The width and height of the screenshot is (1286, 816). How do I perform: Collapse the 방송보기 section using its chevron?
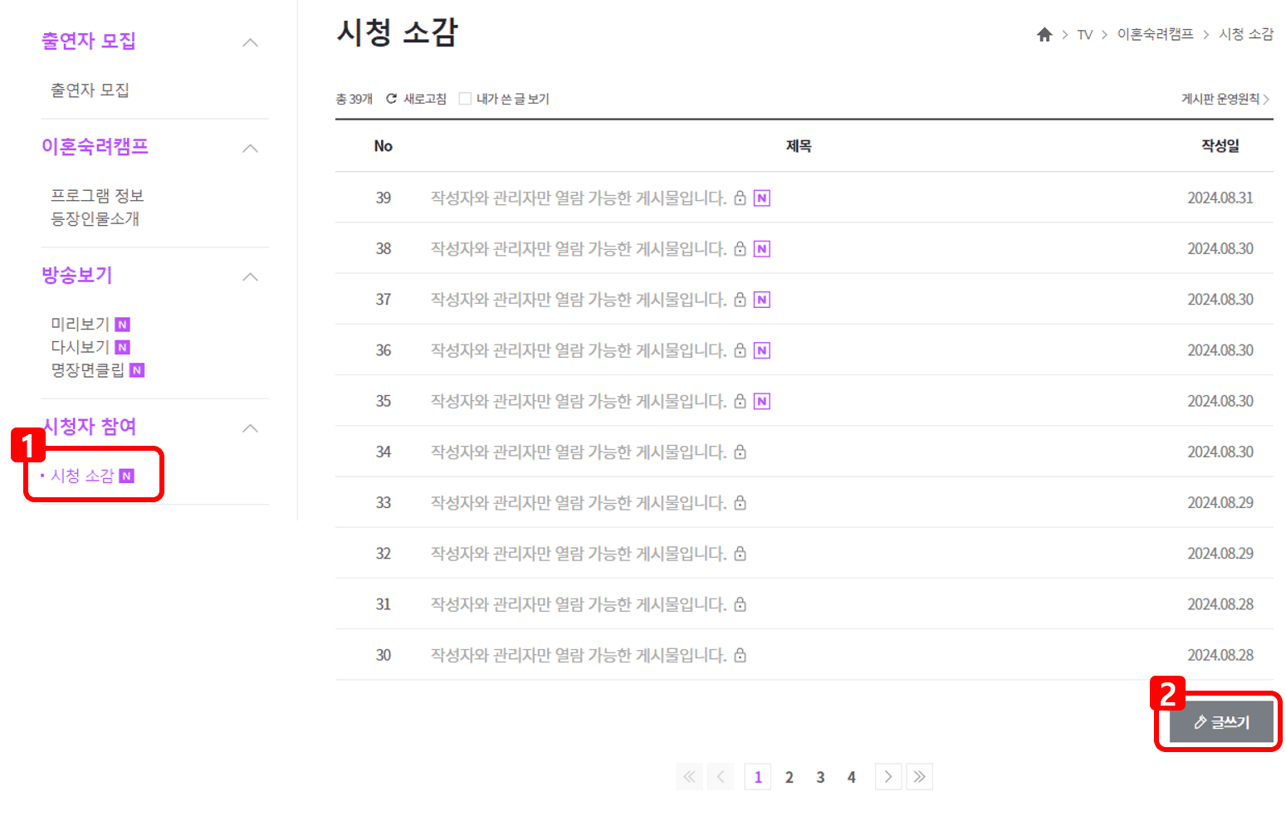[250, 276]
